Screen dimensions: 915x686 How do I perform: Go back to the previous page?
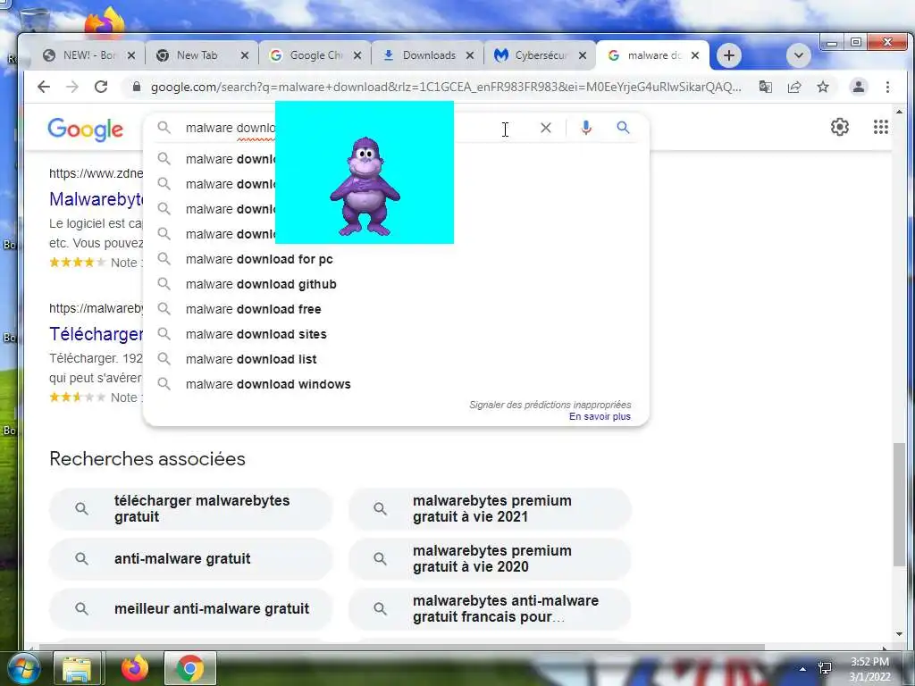44,87
